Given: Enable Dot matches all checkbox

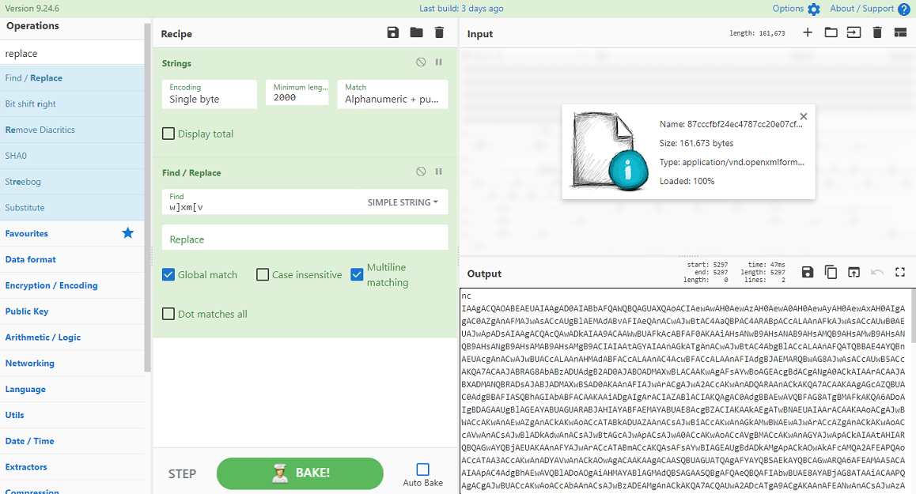Looking at the screenshot, I should pyautogui.click(x=168, y=314).
